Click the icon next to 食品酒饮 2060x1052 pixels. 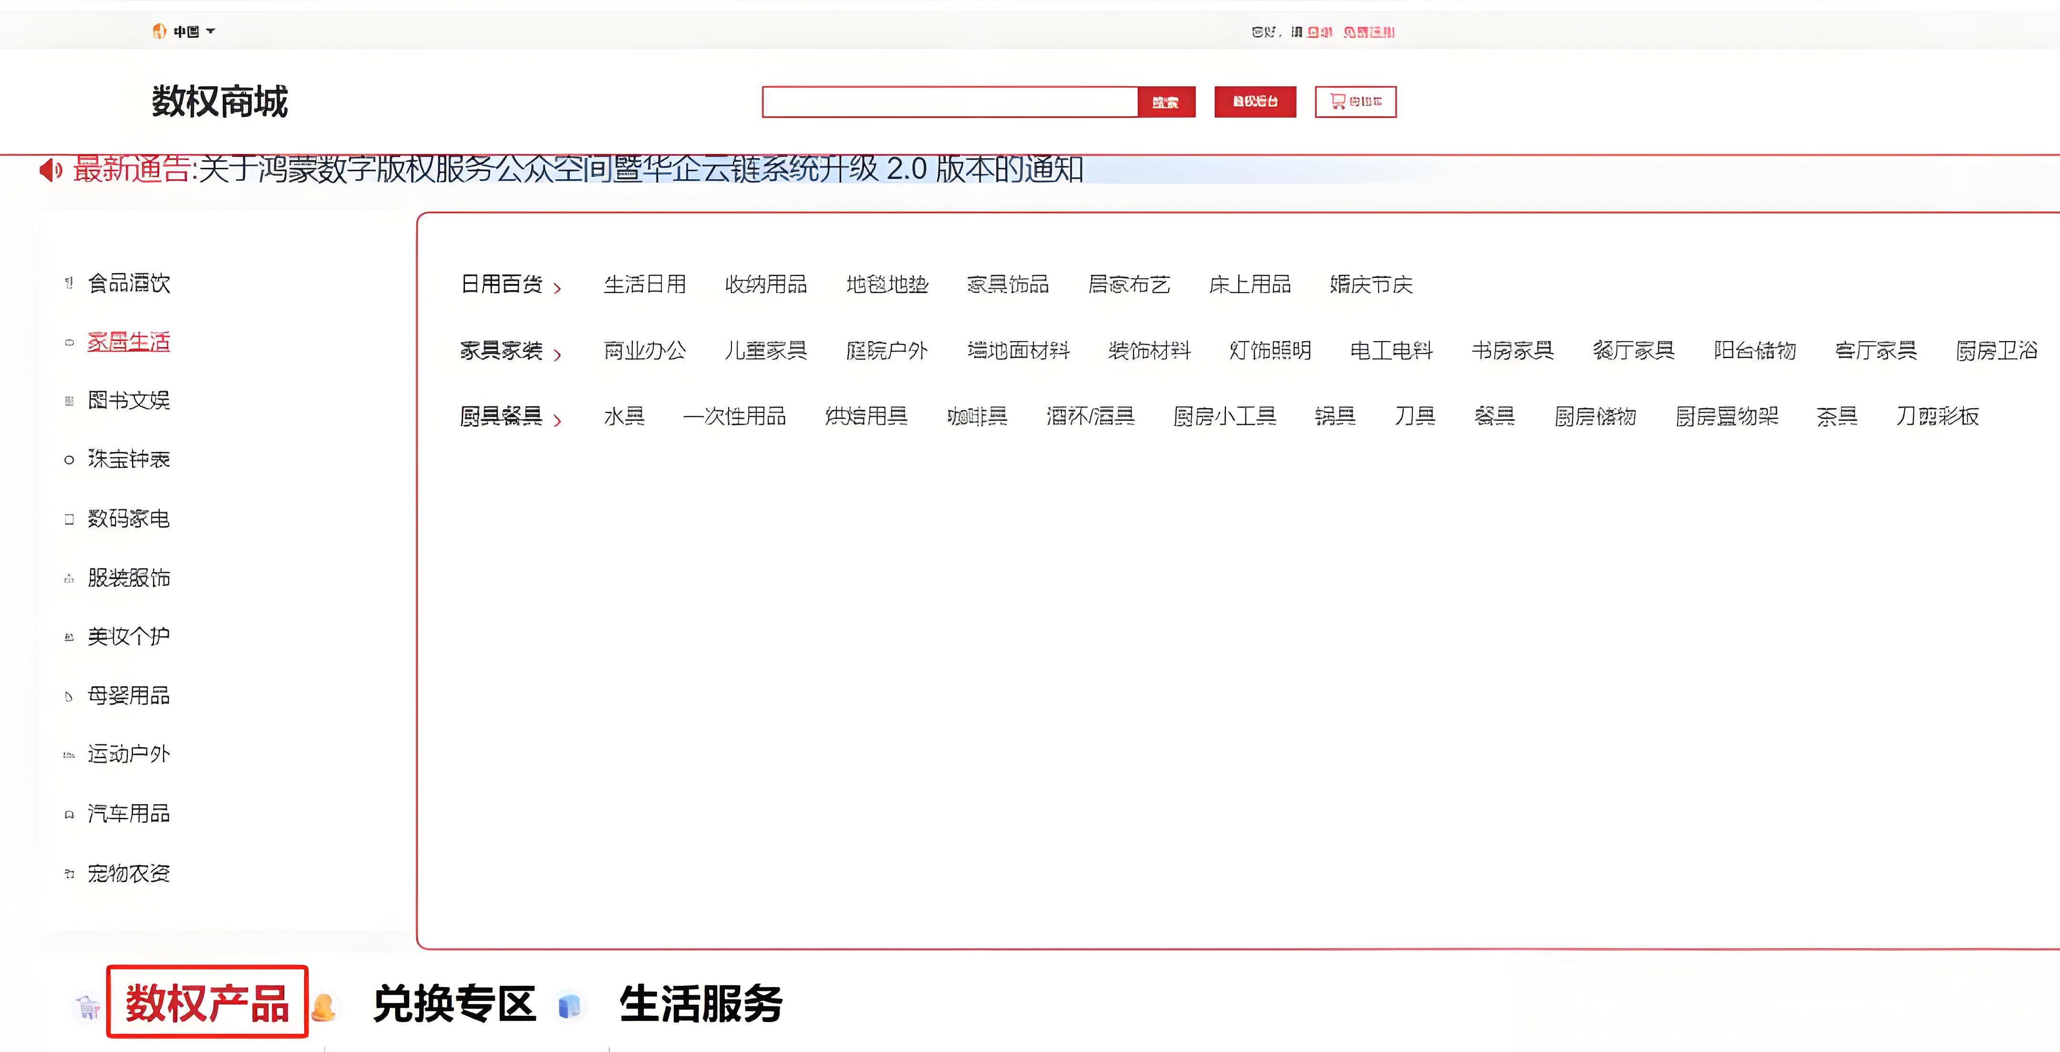point(70,283)
